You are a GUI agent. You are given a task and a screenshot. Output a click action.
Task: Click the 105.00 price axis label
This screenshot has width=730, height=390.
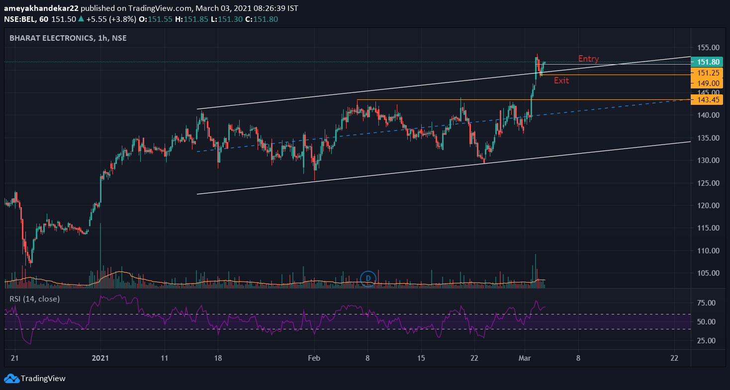coord(708,273)
